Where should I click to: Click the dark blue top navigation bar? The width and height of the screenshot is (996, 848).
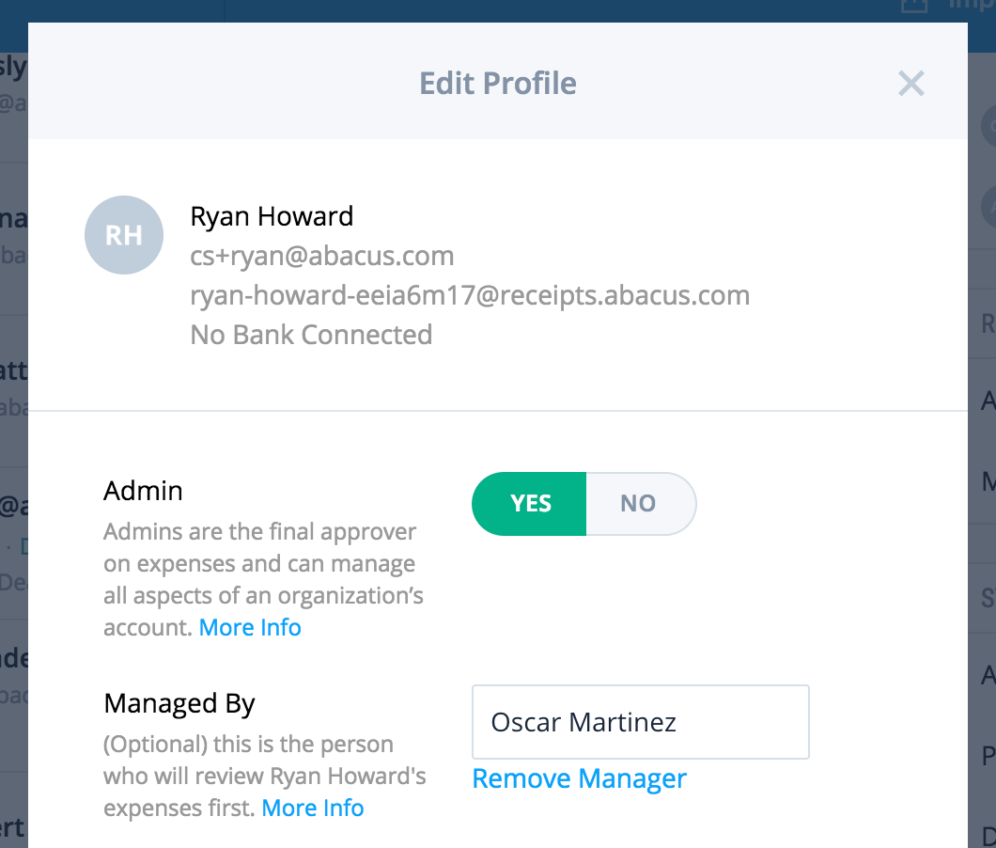click(564, 9)
